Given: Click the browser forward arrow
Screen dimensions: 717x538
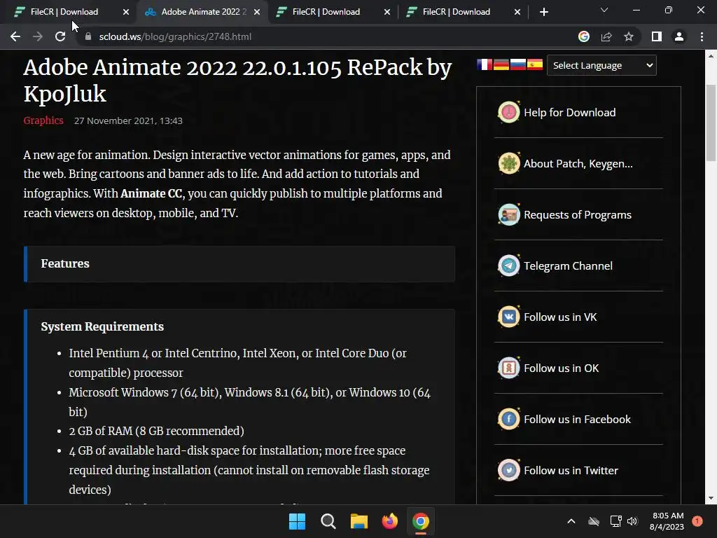Looking at the screenshot, I should coord(38,36).
